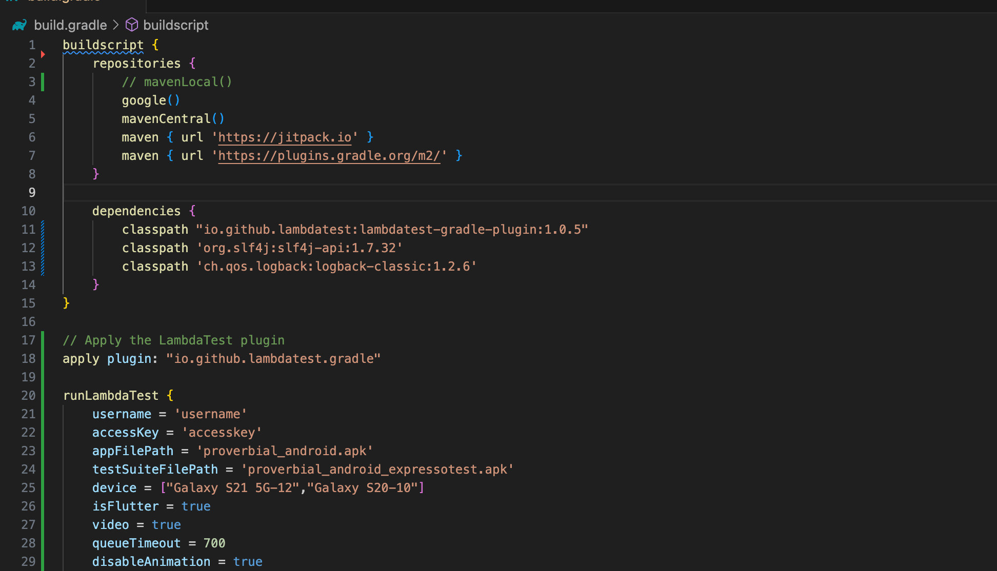
Task: Click the 'org.slf4j:slf4j-api:1.7.32' string
Action: pyautogui.click(x=300, y=248)
